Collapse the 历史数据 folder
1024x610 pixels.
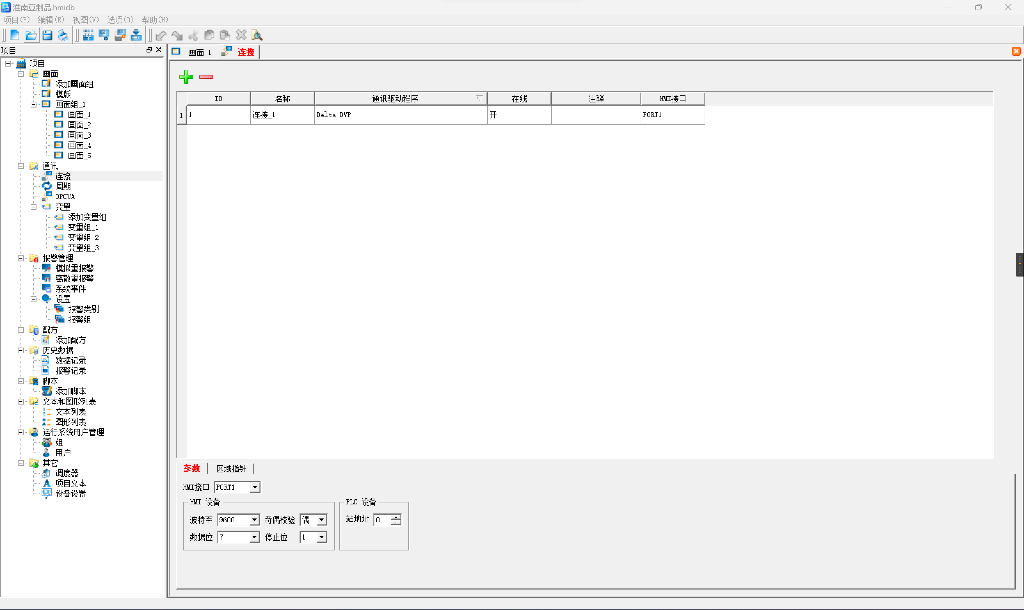21,350
